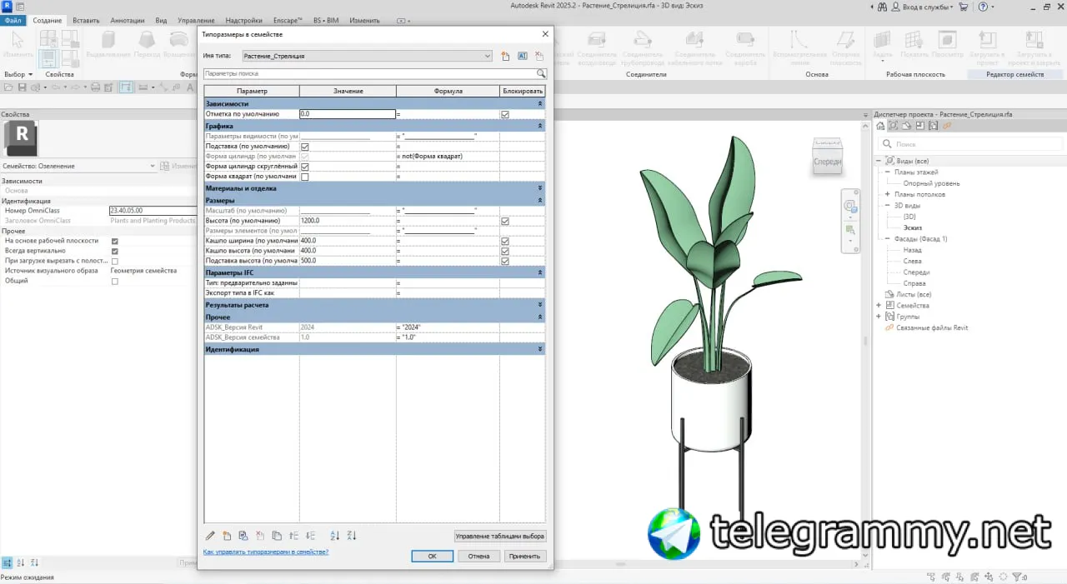Select Опорный уровень in Project Browser
Viewport: 1067px width, 584px height.
931,183
